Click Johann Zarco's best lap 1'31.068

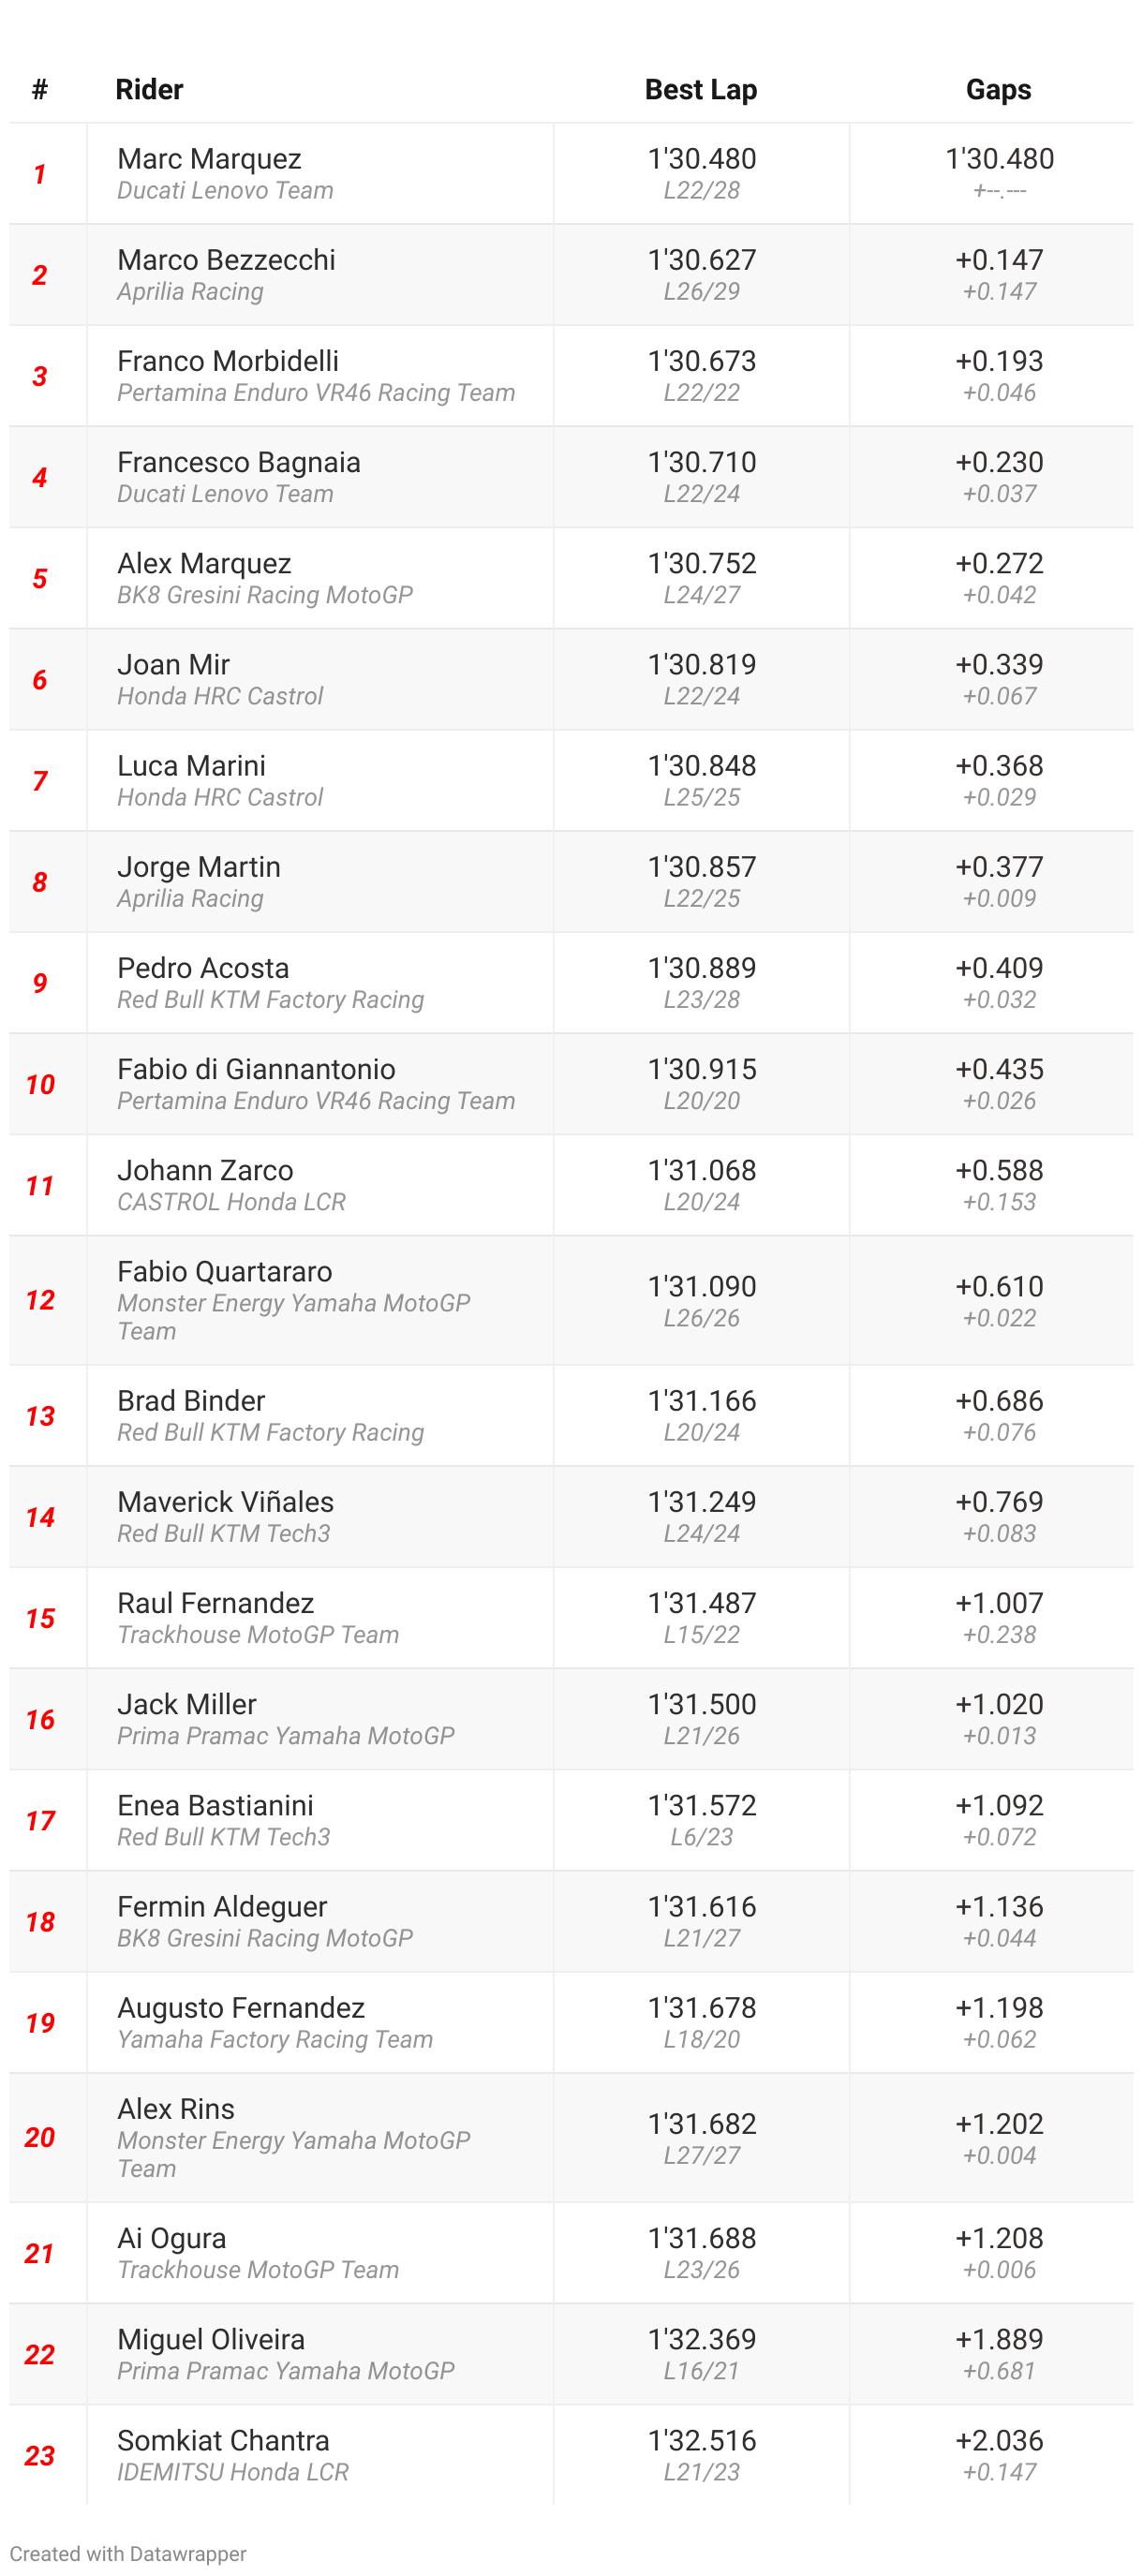[701, 1170]
